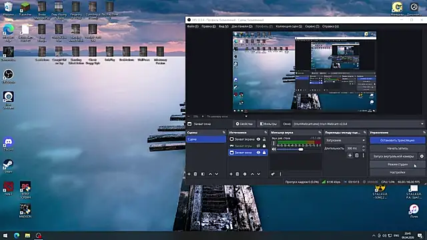Open Windows Start button on taskbar
This screenshot has height=240, width=427.
pos(5,235)
